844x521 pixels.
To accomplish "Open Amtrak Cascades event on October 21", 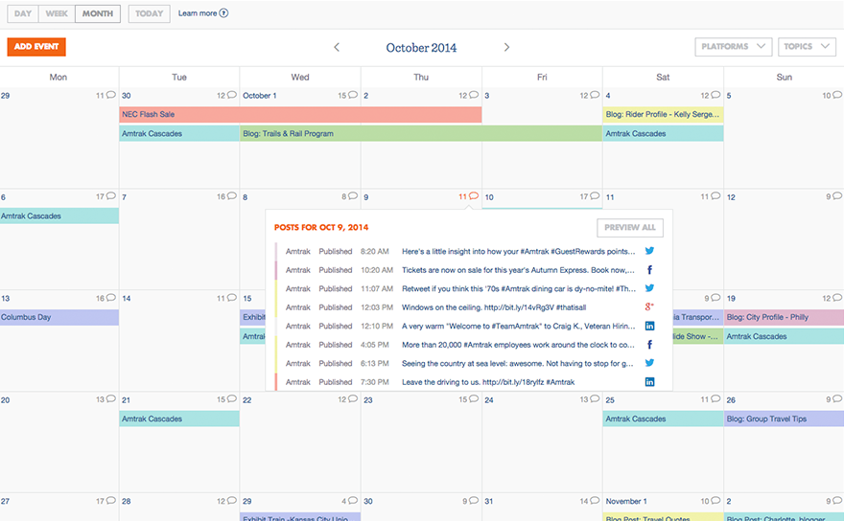I will click(x=179, y=419).
